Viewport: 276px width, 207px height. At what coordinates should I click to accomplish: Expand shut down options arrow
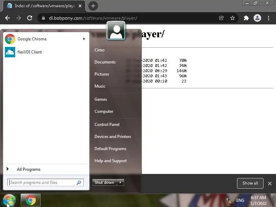click(x=120, y=183)
